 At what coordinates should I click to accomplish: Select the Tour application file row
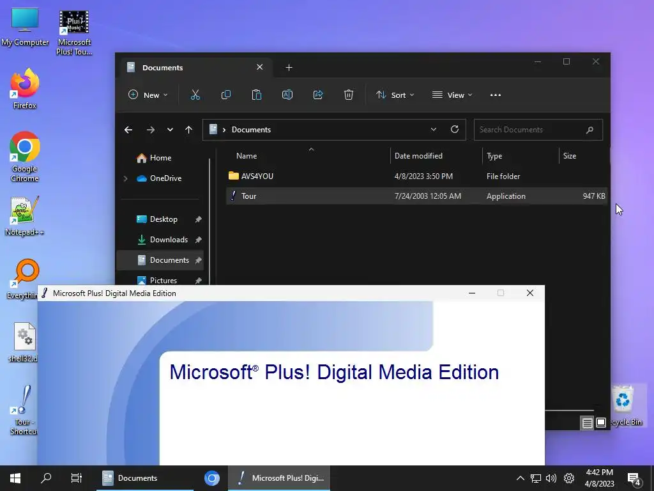click(416, 196)
